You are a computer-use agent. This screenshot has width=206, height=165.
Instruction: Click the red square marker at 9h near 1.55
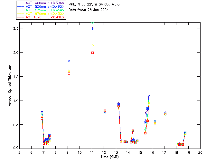[x=69, y=74]
